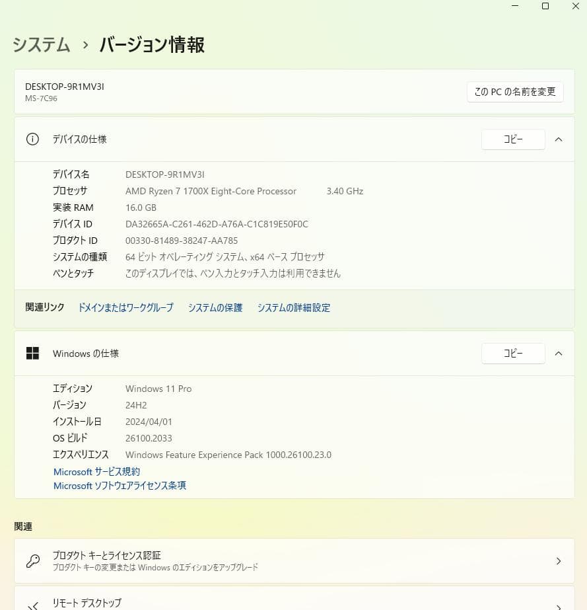Click the info icon beside デバイスの仕様
The height and width of the screenshot is (610, 587).
click(x=32, y=139)
